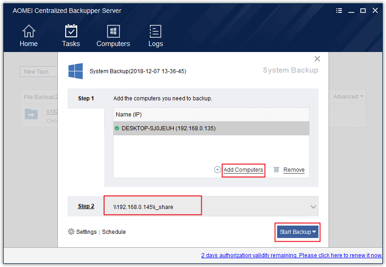Click the Step 1 label
The height and width of the screenshot is (267, 386).
tap(86, 99)
